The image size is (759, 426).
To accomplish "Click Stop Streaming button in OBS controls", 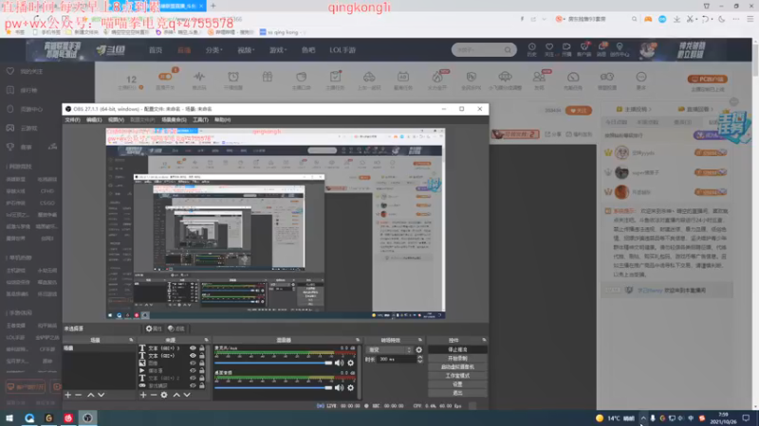I will click(457, 349).
